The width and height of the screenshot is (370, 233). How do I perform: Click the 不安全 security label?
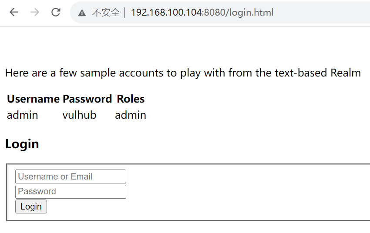click(105, 13)
